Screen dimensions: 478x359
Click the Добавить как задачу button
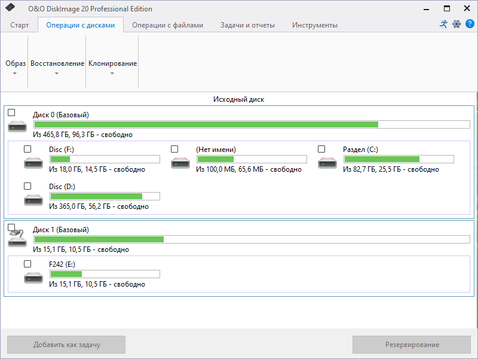(x=66, y=345)
